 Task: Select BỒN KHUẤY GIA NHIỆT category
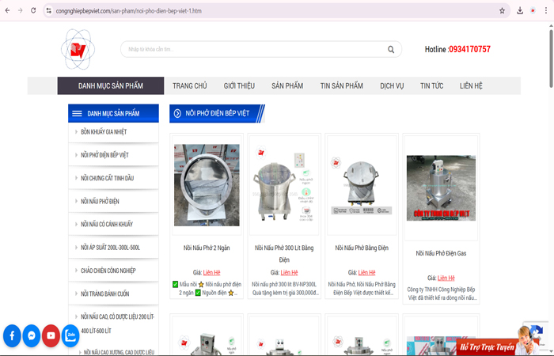[x=113, y=132]
